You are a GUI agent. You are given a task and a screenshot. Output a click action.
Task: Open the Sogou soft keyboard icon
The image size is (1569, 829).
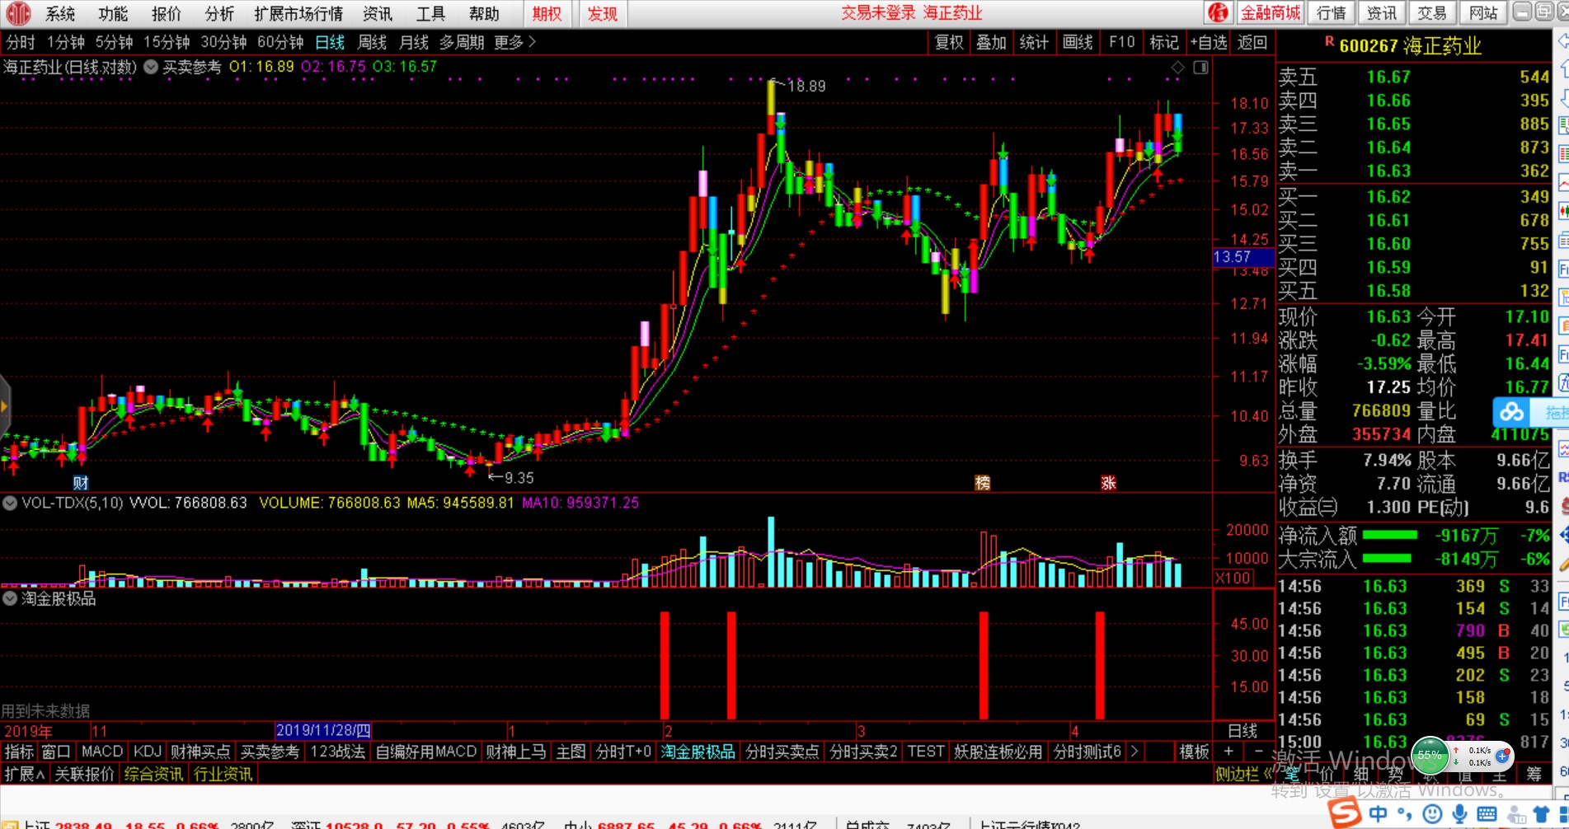click(1487, 814)
